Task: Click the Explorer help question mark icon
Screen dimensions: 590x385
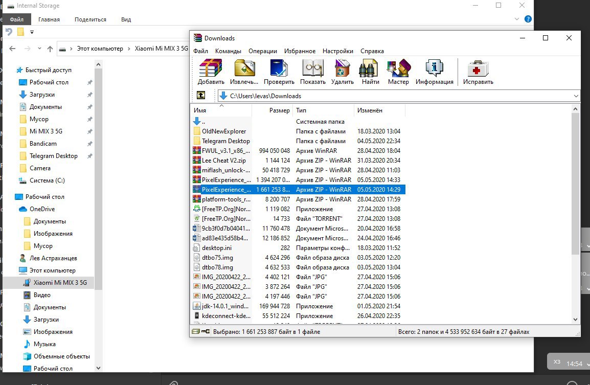Action: tap(528, 19)
